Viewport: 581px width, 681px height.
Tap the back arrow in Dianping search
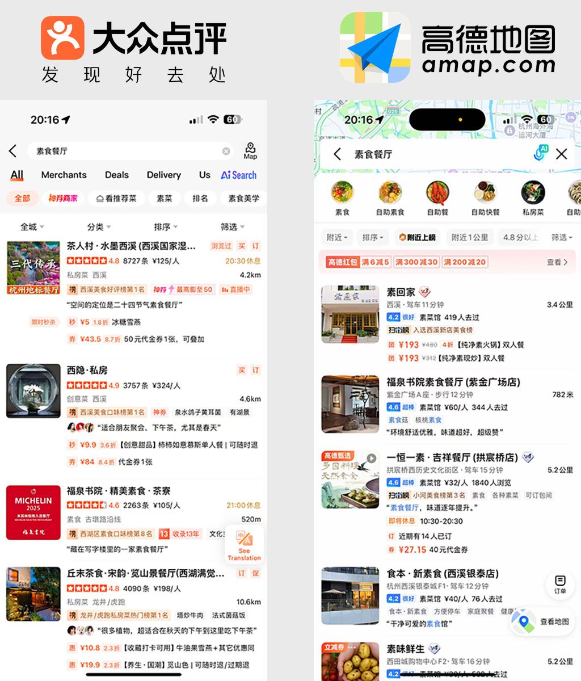coord(12,151)
